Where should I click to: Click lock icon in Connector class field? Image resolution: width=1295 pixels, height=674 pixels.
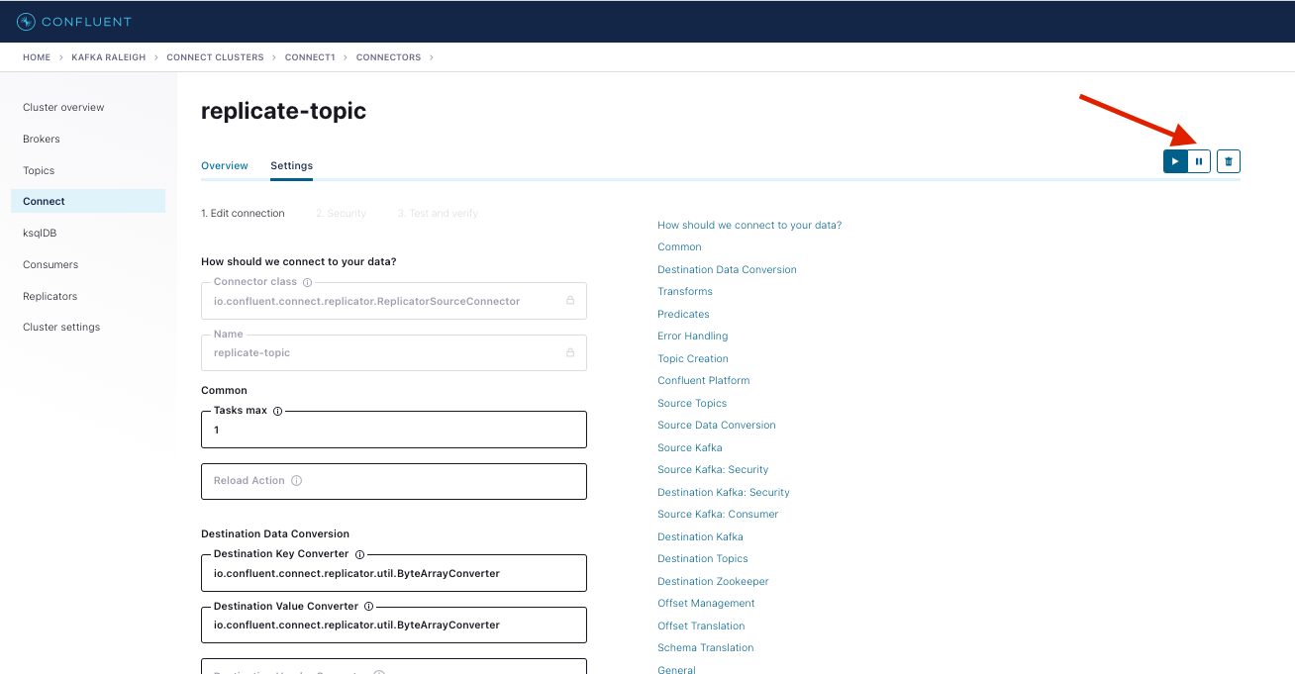(570, 301)
